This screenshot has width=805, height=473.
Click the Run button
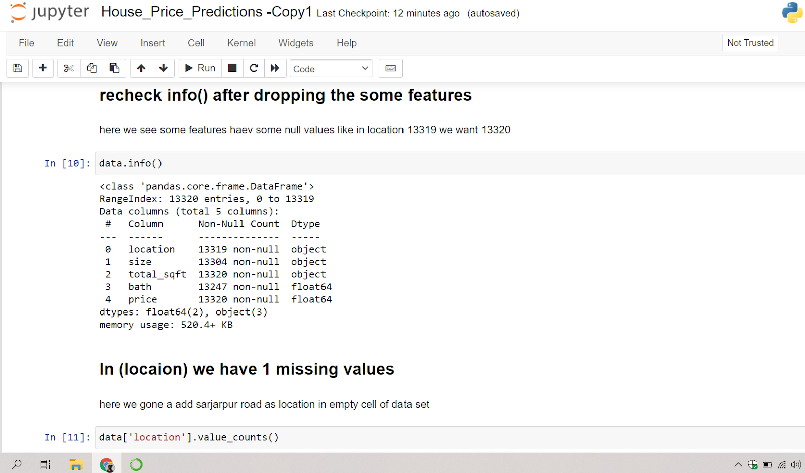coord(200,68)
